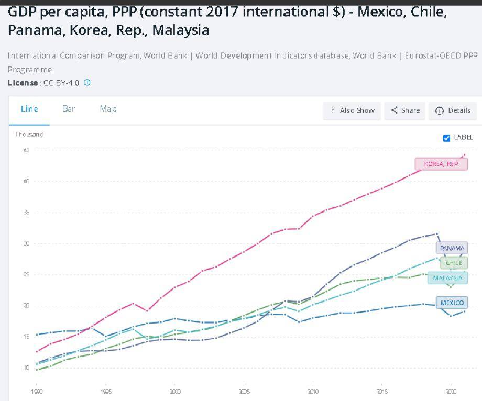The height and width of the screenshot is (401, 482).
Task: Click the Also Show arrows icon
Action: (x=333, y=110)
